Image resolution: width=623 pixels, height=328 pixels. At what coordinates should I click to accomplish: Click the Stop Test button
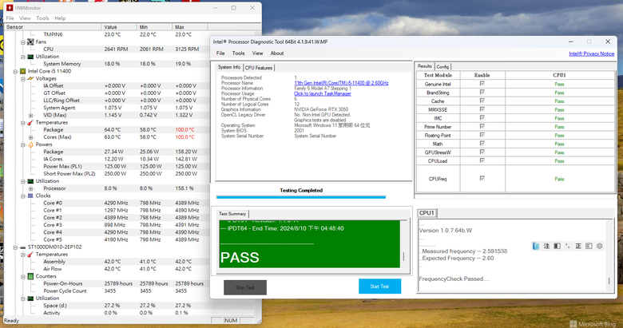(x=244, y=287)
